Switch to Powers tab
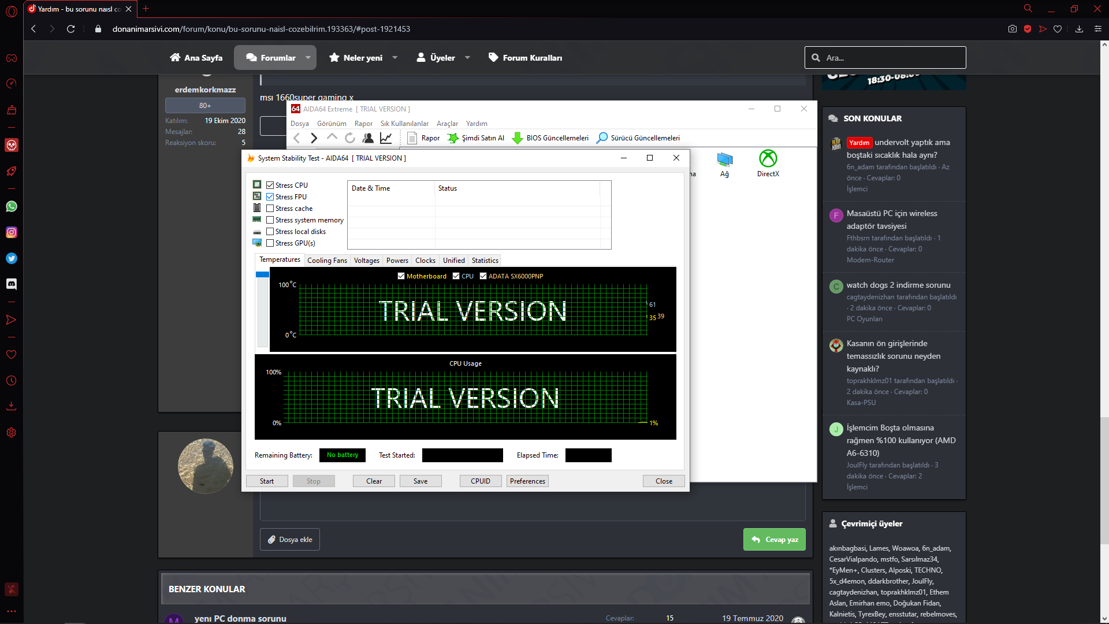The height and width of the screenshot is (624, 1109). coord(397,261)
